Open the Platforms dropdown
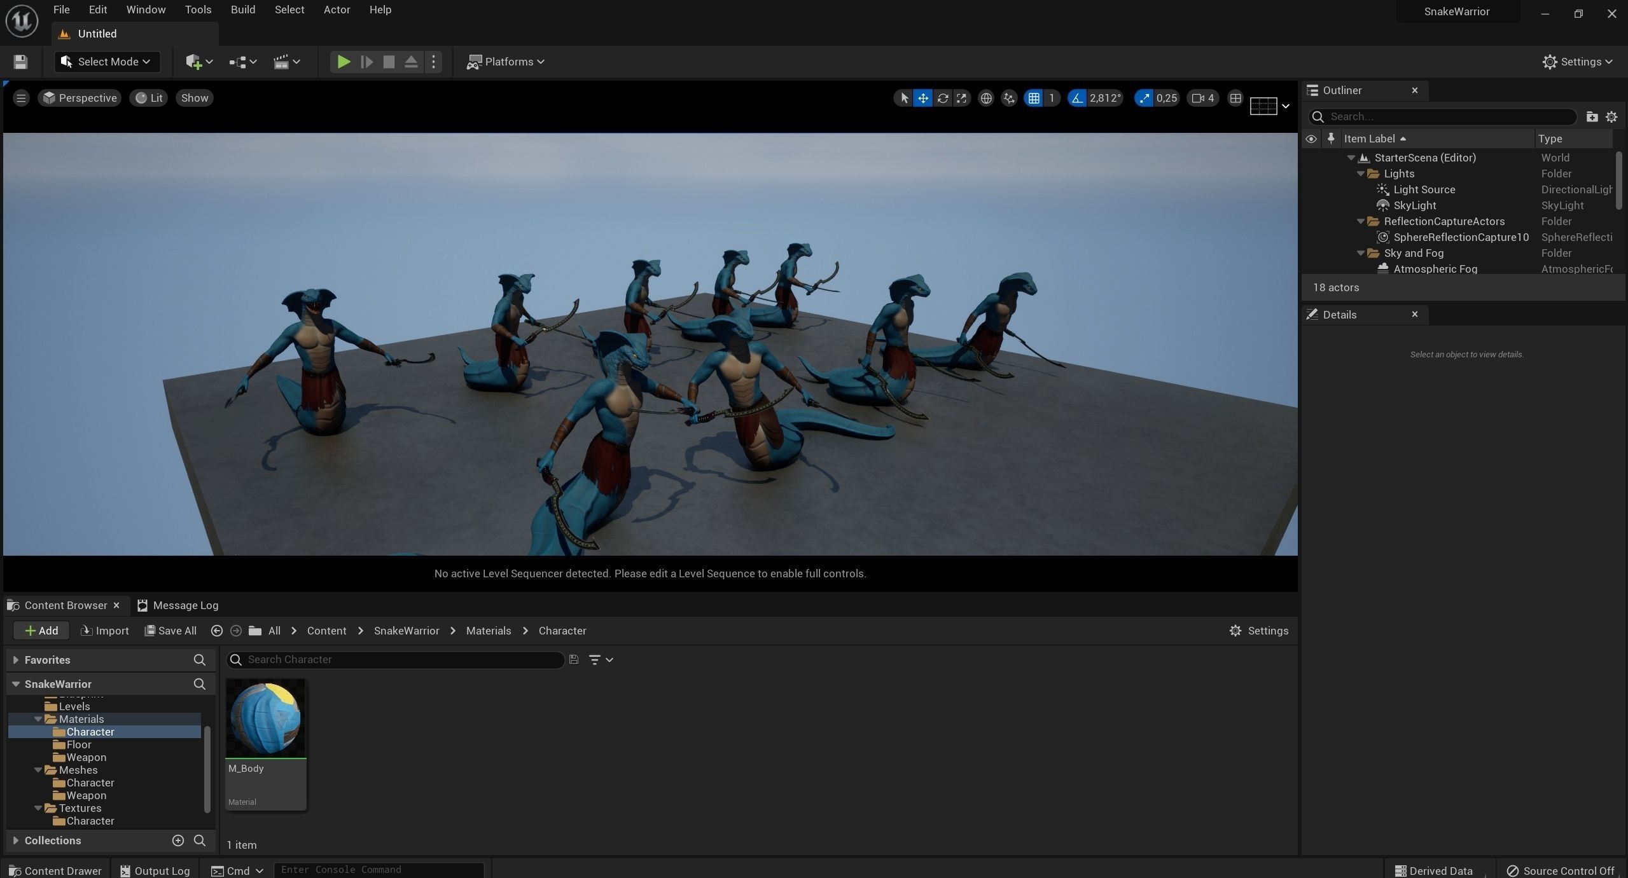The image size is (1628, 878). 506,62
